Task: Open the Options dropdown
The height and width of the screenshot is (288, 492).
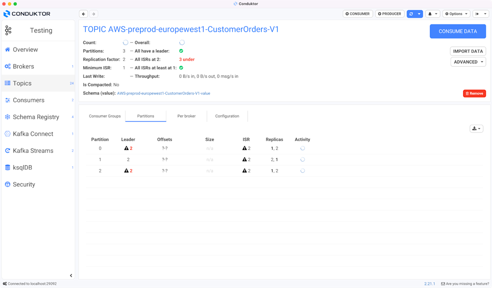Action: point(456,14)
